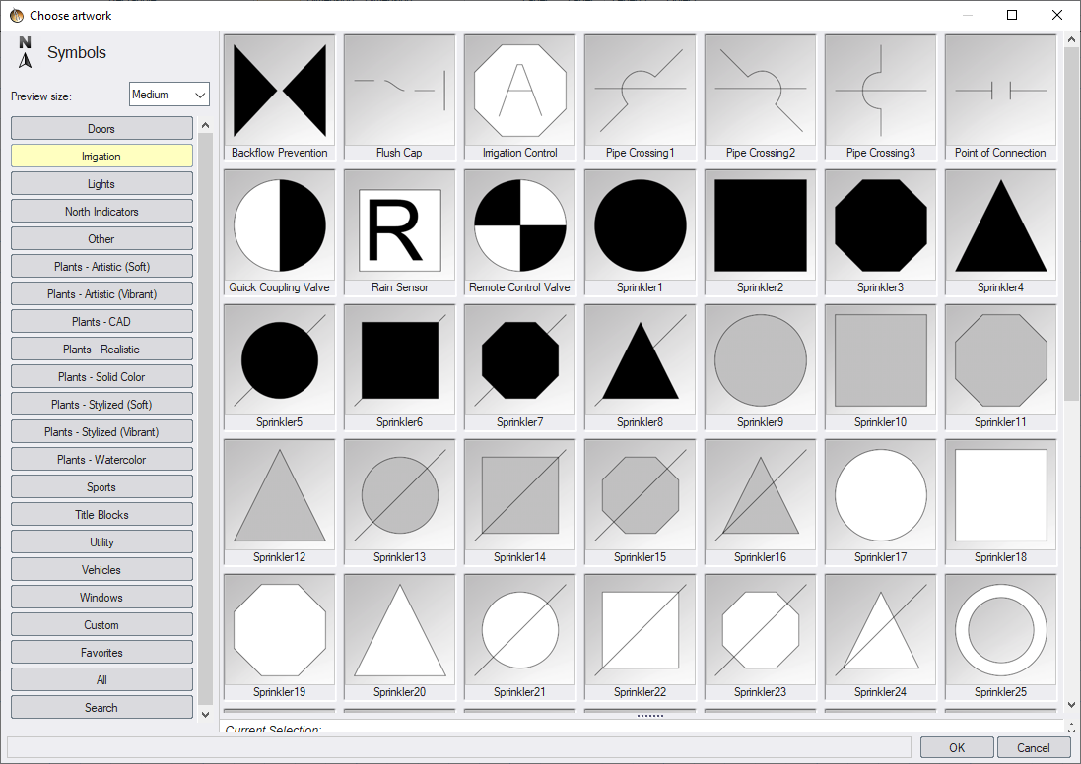
Task: Pick the Sprinkler11 gray octagon symbol
Action: coord(1000,368)
